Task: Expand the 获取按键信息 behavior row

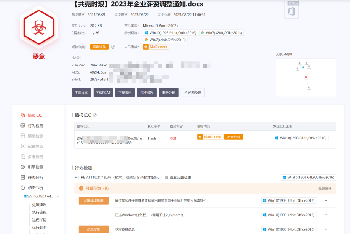Action: pos(326,229)
